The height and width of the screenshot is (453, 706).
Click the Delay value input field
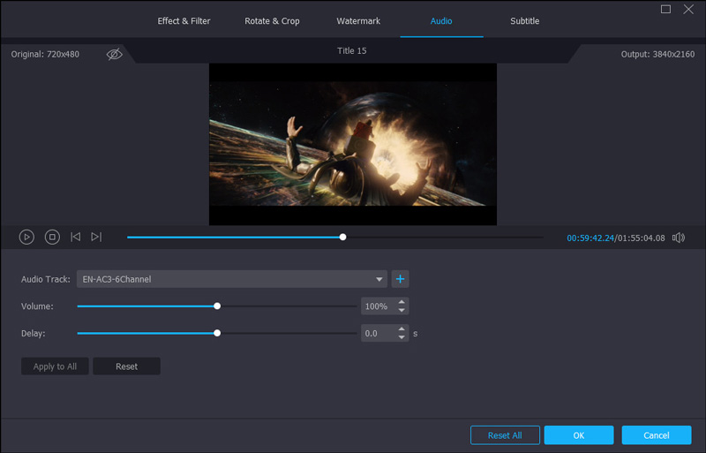(377, 334)
